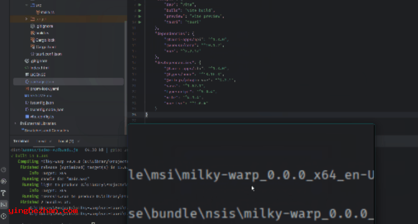
Task: Open tauri.conf.json file
Action: tap(46, 54)
